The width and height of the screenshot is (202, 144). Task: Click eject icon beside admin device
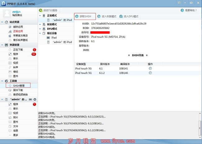35,100
